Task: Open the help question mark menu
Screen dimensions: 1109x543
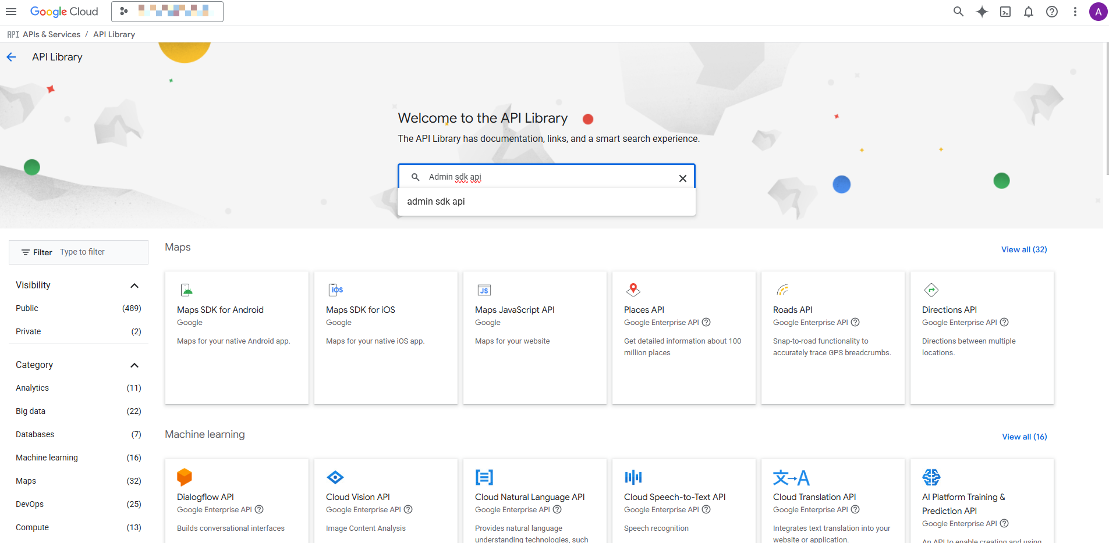Action: 1052,12
